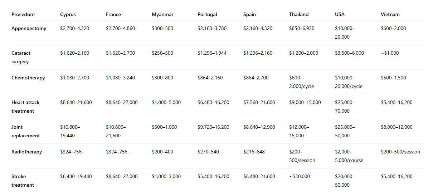Select the Joint replacement row label

coord(25,131)
